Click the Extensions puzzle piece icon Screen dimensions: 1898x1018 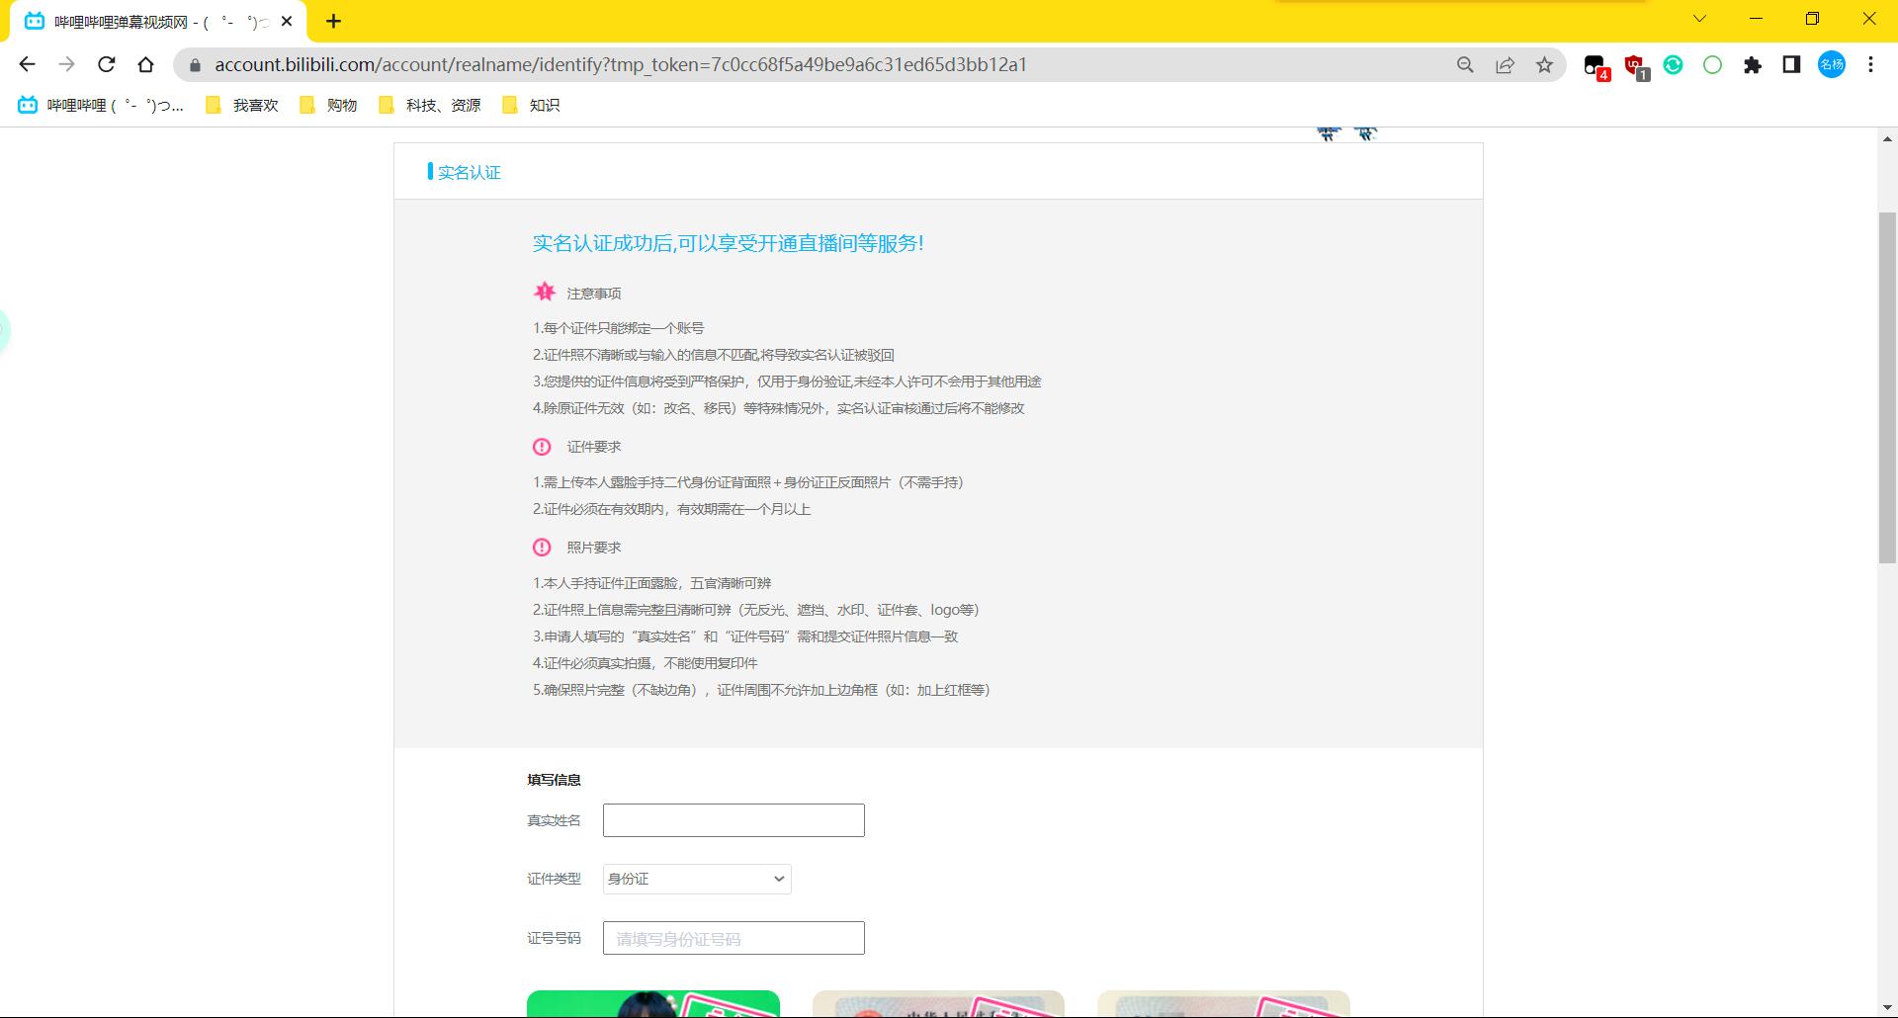coord(1753,64)
